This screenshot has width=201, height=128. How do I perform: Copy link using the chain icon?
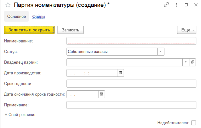[166, 5]
